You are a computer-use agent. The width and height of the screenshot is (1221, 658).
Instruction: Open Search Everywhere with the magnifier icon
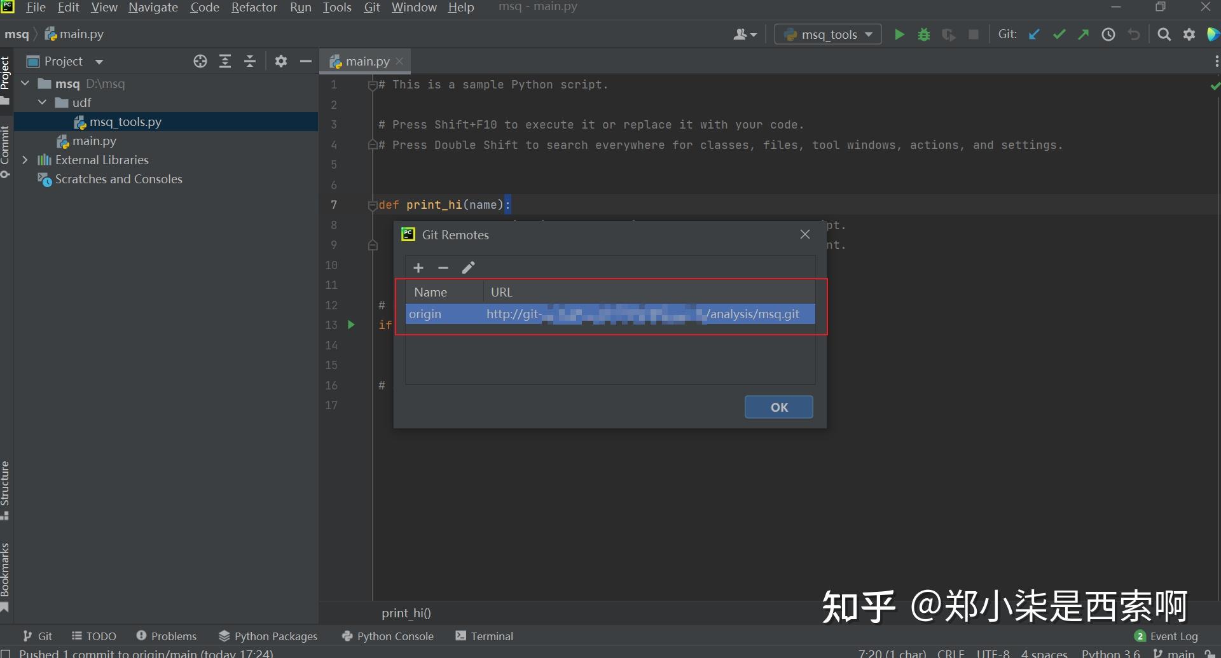tap(1164, 34)
